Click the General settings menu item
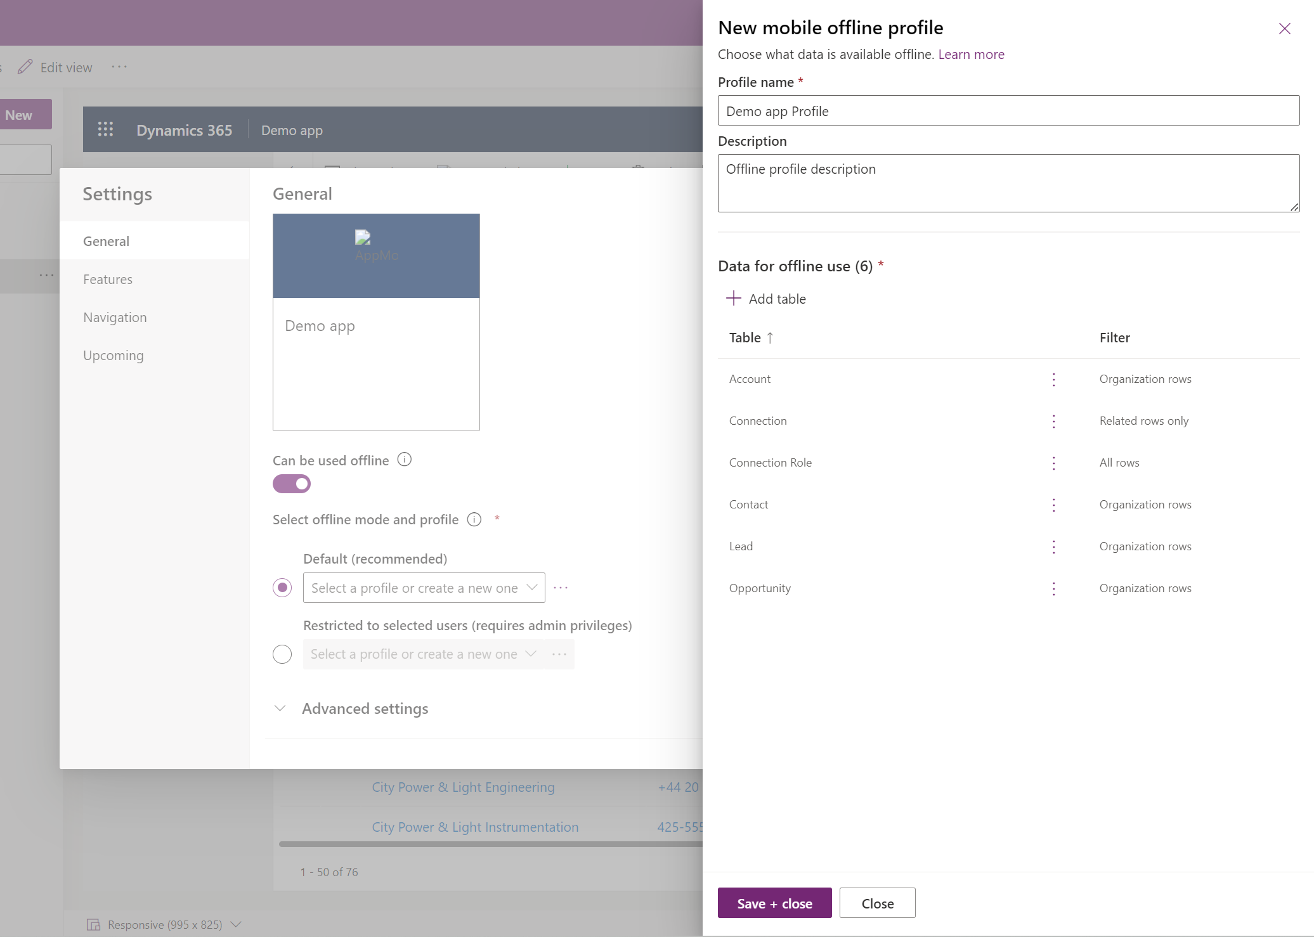The height and width of the screenshot is (937, 1314). pos(105,240)
